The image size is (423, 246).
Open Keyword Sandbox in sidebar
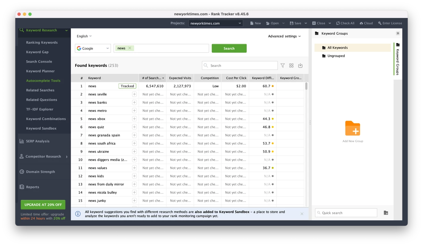[x=41, y=128]
